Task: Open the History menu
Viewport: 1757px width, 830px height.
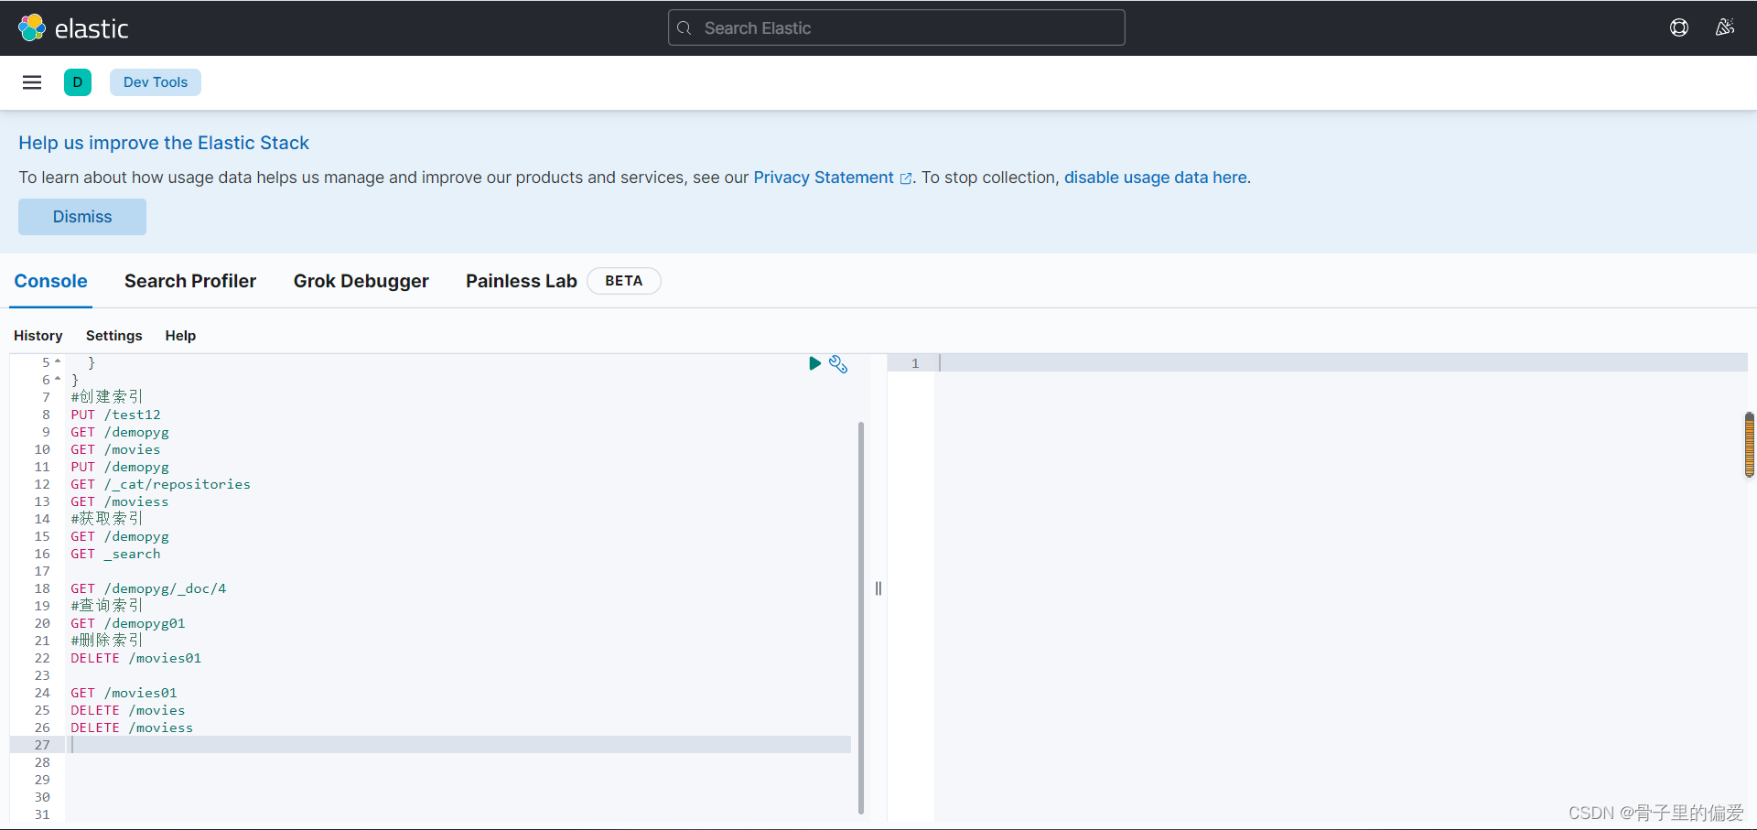Action: pos(38,336)
